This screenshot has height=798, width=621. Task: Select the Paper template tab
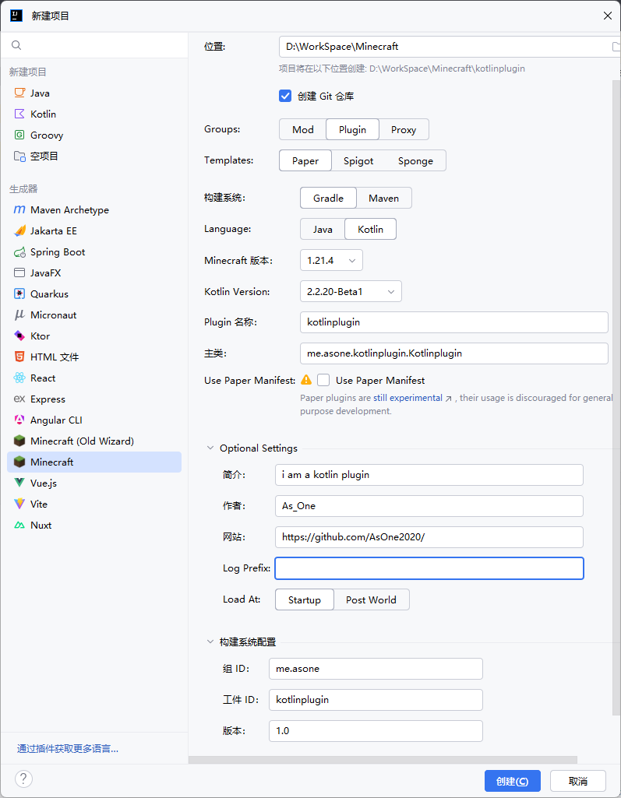(305, 161)
